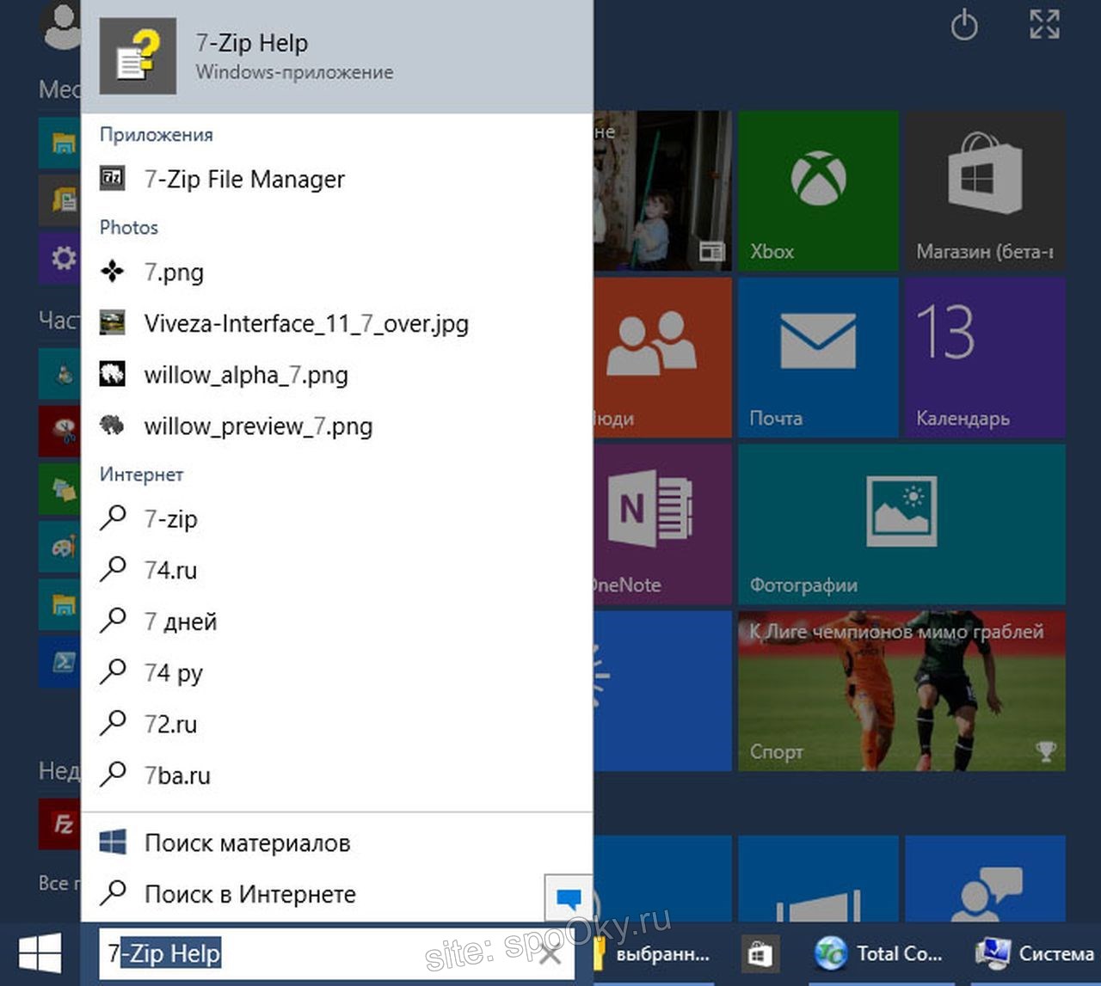Open the Магазин store tile
Screen dimensions: 1101x986
[985, 191]
